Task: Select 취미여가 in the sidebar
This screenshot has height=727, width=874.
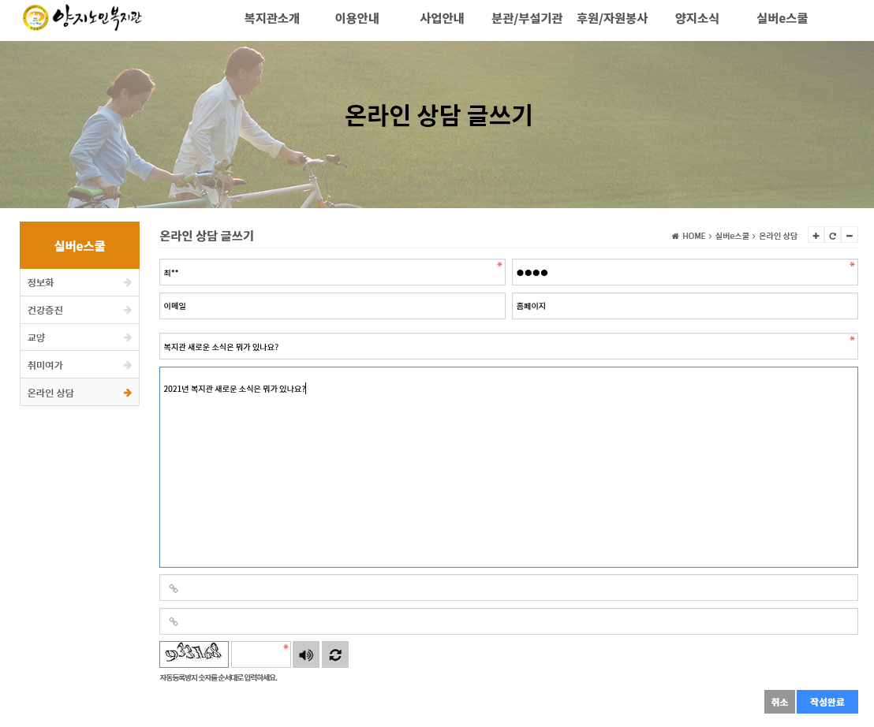Action: (x=80, y=365)
